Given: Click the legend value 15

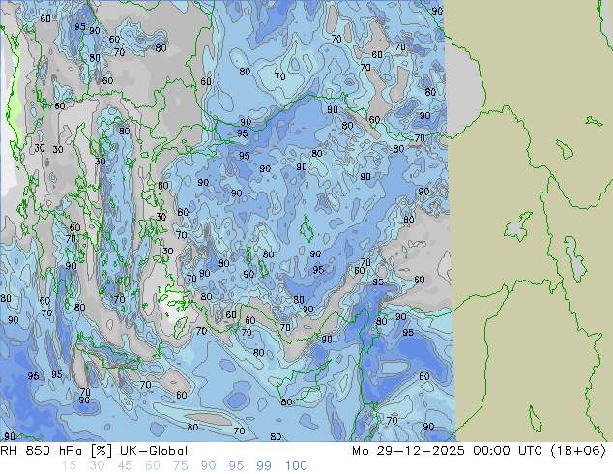Looking at the screenshot, I should pyautogui.click(x=69, y=466).
